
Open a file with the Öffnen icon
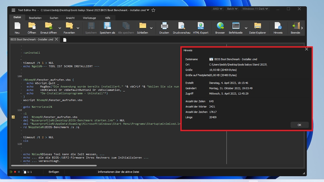tap(32, 26)
